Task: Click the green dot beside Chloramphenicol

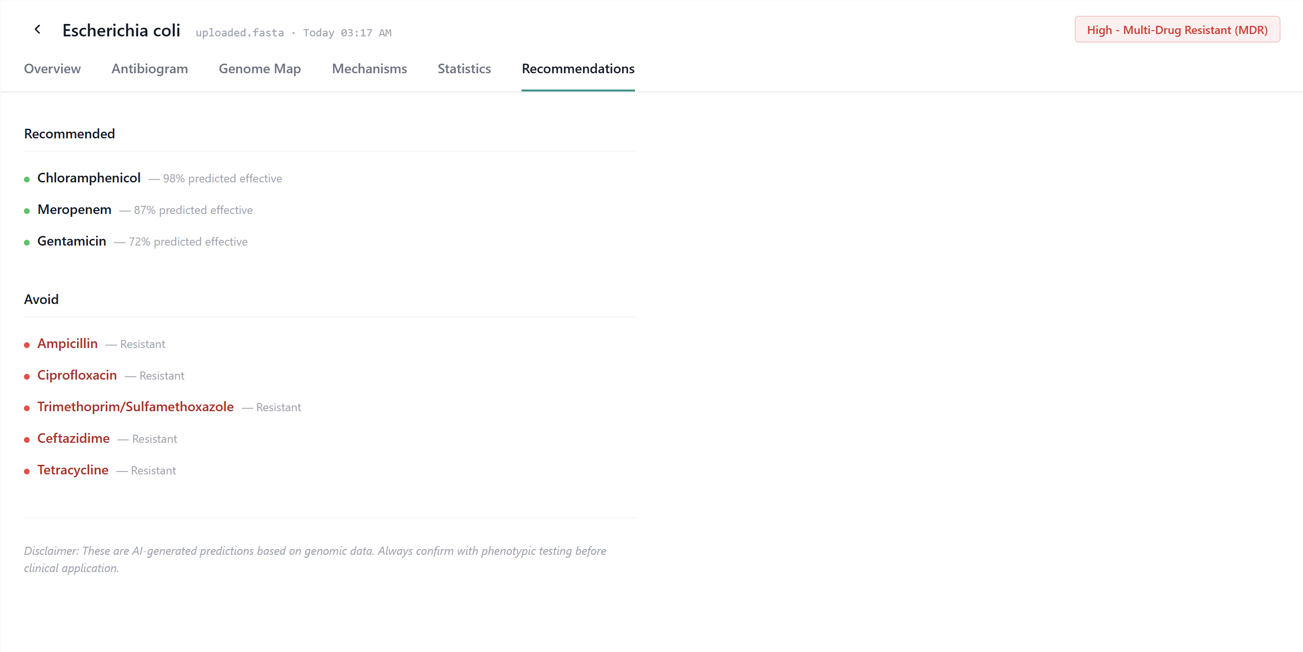Action: coord(27,179)
